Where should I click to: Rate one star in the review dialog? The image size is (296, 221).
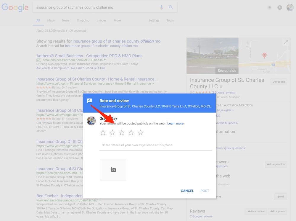pyautogui.click(x=103, y=132)
